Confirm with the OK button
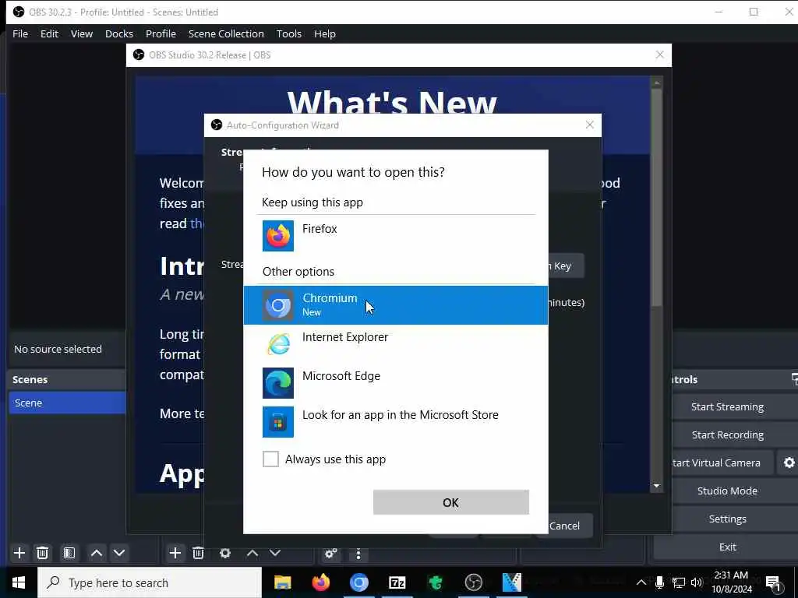 point(451,502)
